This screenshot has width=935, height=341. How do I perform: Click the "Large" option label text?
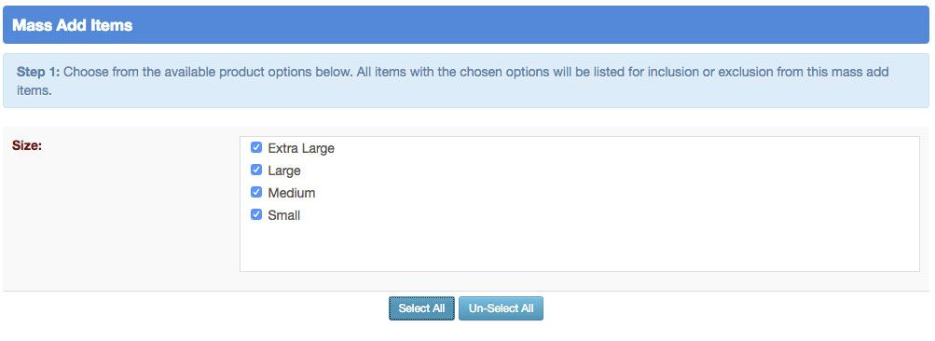point(284,171)
